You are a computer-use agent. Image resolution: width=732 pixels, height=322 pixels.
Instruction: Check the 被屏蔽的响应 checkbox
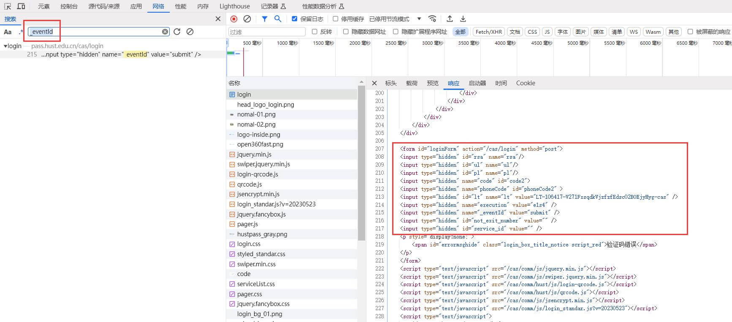690,32
